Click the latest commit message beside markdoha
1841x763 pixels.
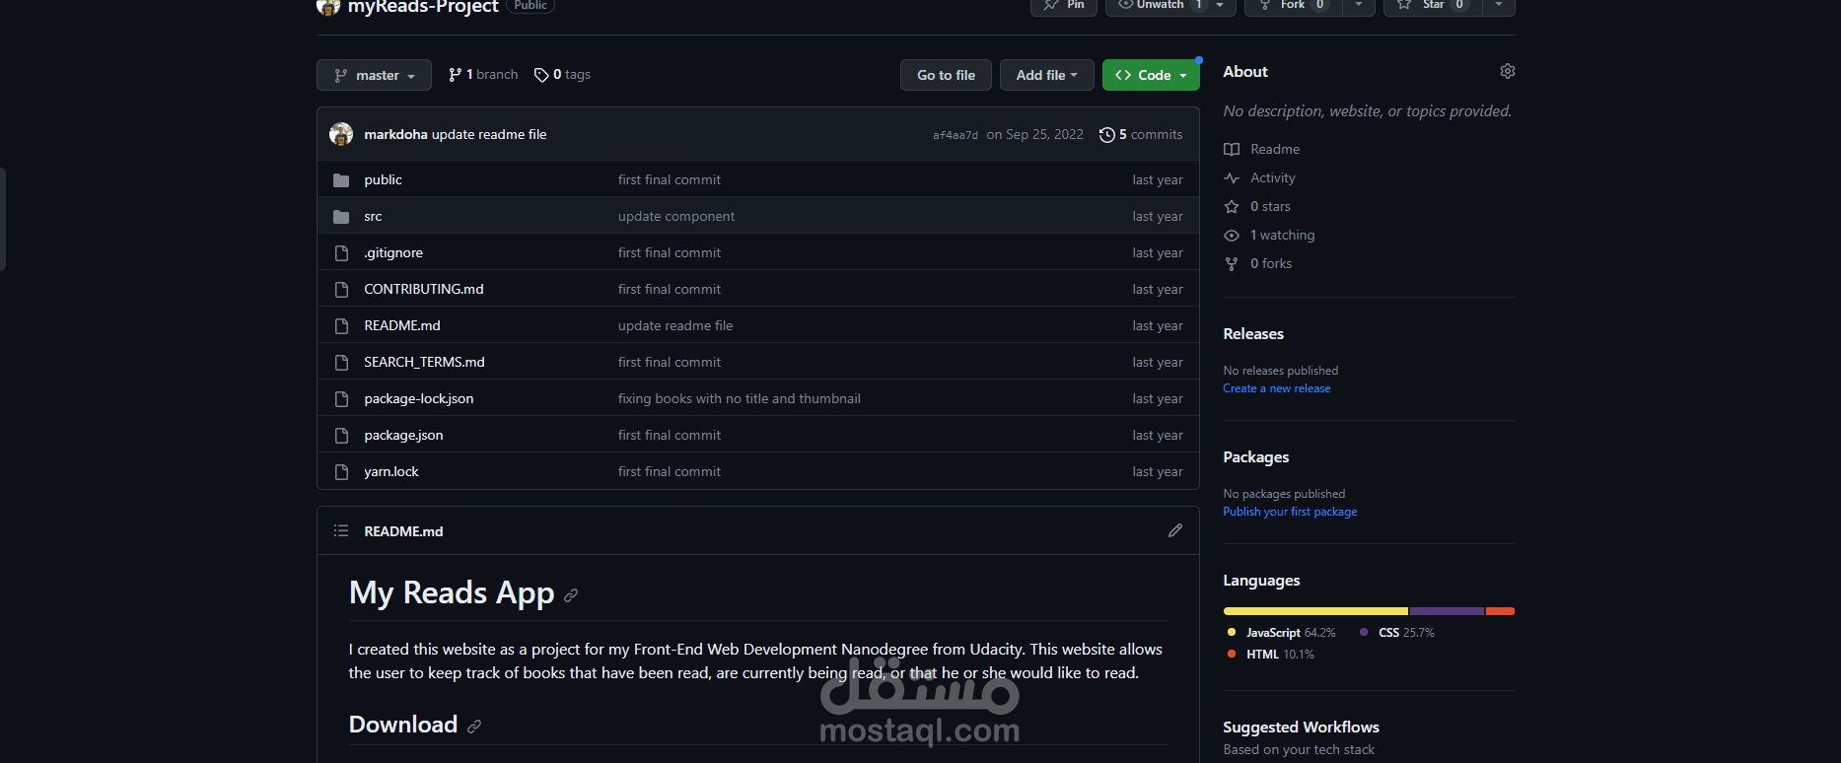coord(489,135)
